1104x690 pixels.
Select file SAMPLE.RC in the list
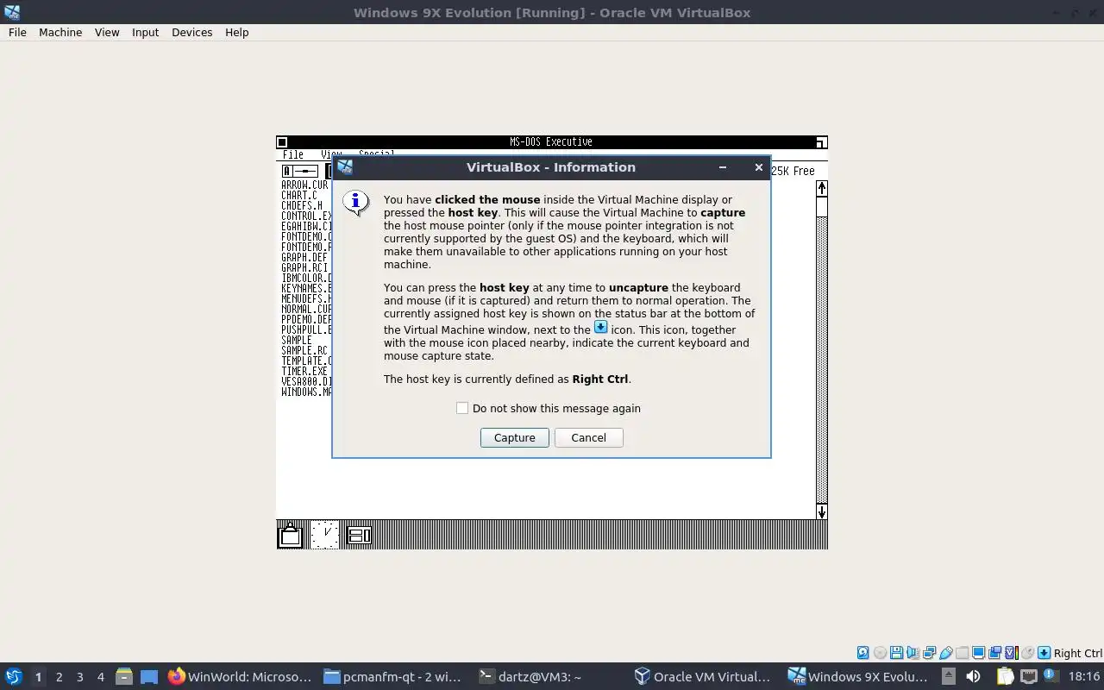304,350
